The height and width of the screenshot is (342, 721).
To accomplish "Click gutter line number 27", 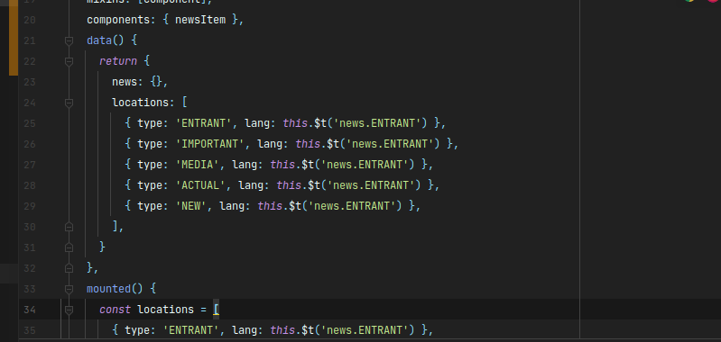I will [30, 165].
